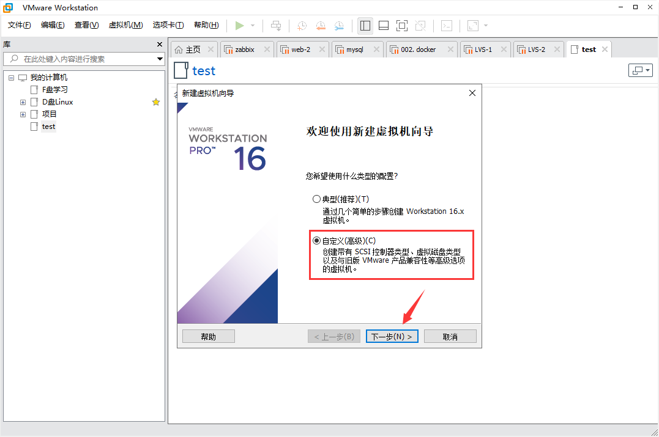Open the stretch display dropdown arrow
659x437 pixels.
(x=486, y=26)
